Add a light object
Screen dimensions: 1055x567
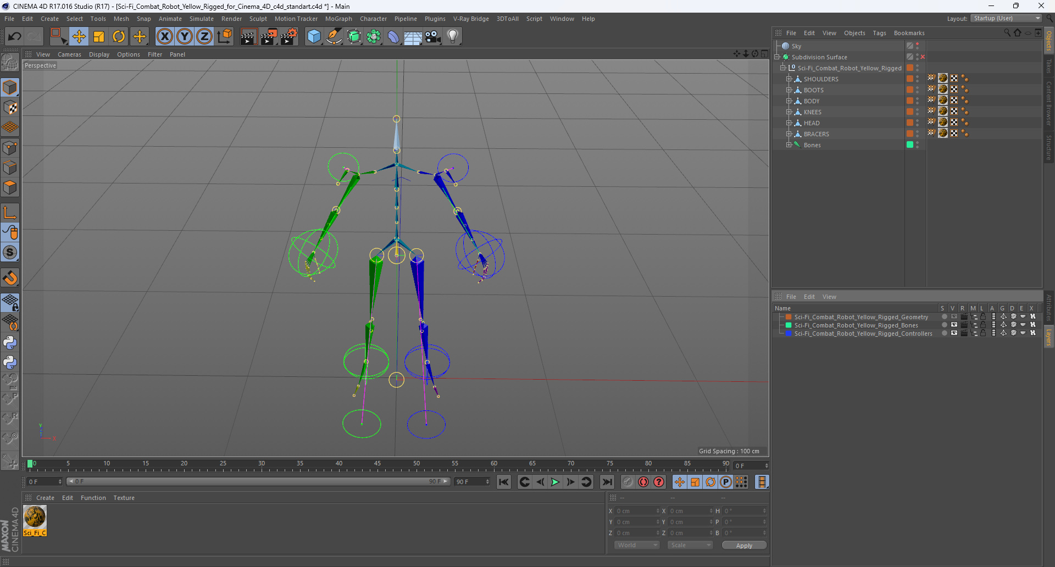pos(453,37)
